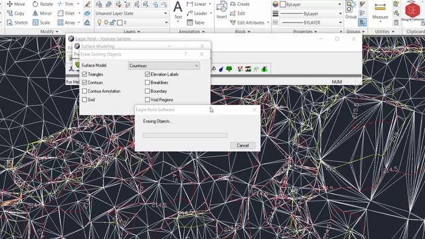Open the BYLAYER linetype dropdown
The width and height of the screenshot is (425, 239).
311,23
